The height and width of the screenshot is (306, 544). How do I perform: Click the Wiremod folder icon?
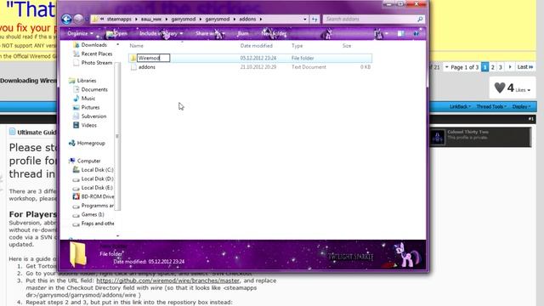tap(133, 58)
